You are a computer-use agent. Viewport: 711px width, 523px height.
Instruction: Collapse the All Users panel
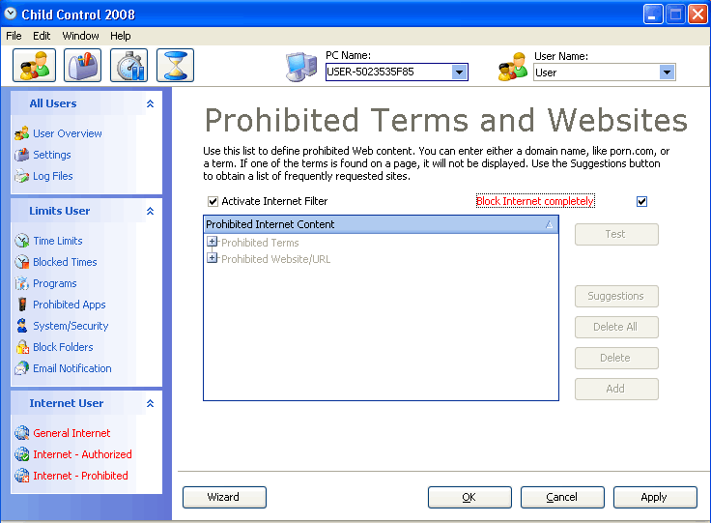[x=150, y=103]
